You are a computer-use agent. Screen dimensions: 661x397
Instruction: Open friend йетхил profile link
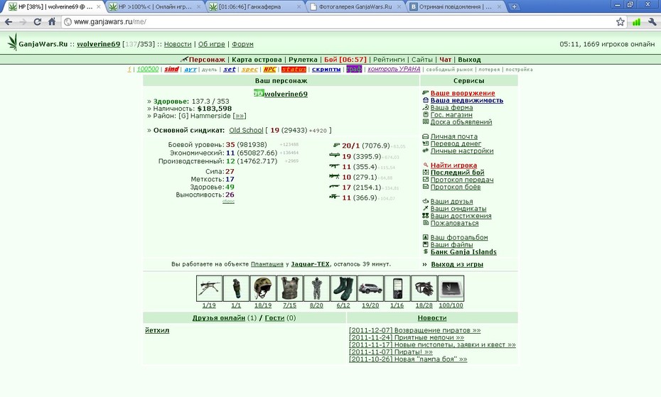point(157,330)
